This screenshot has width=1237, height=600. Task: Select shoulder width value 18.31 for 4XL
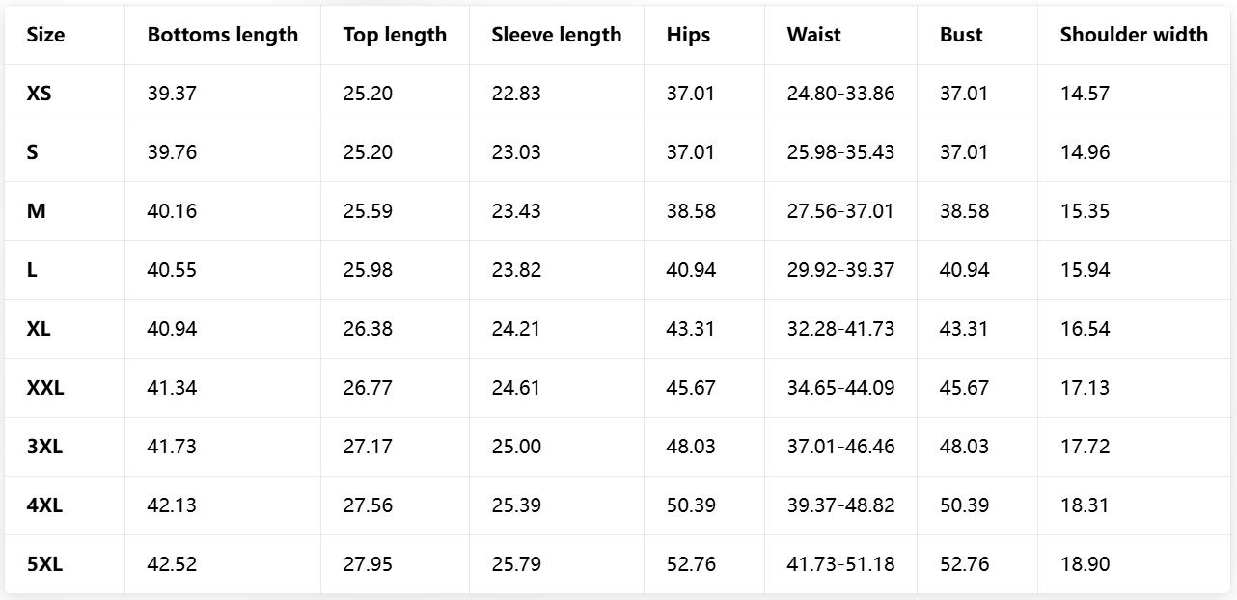1085,505
